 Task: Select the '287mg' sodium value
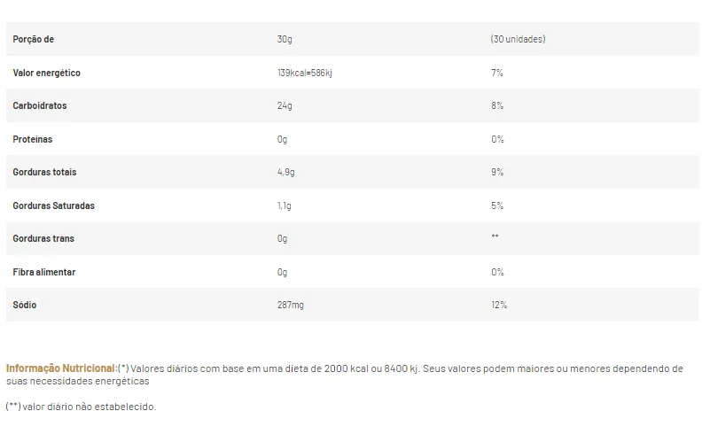(x=291, y=306)
